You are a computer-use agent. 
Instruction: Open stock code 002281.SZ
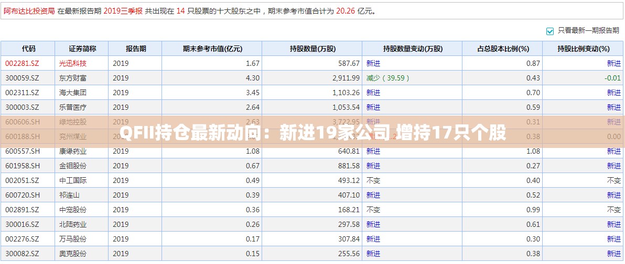(23, 63)
